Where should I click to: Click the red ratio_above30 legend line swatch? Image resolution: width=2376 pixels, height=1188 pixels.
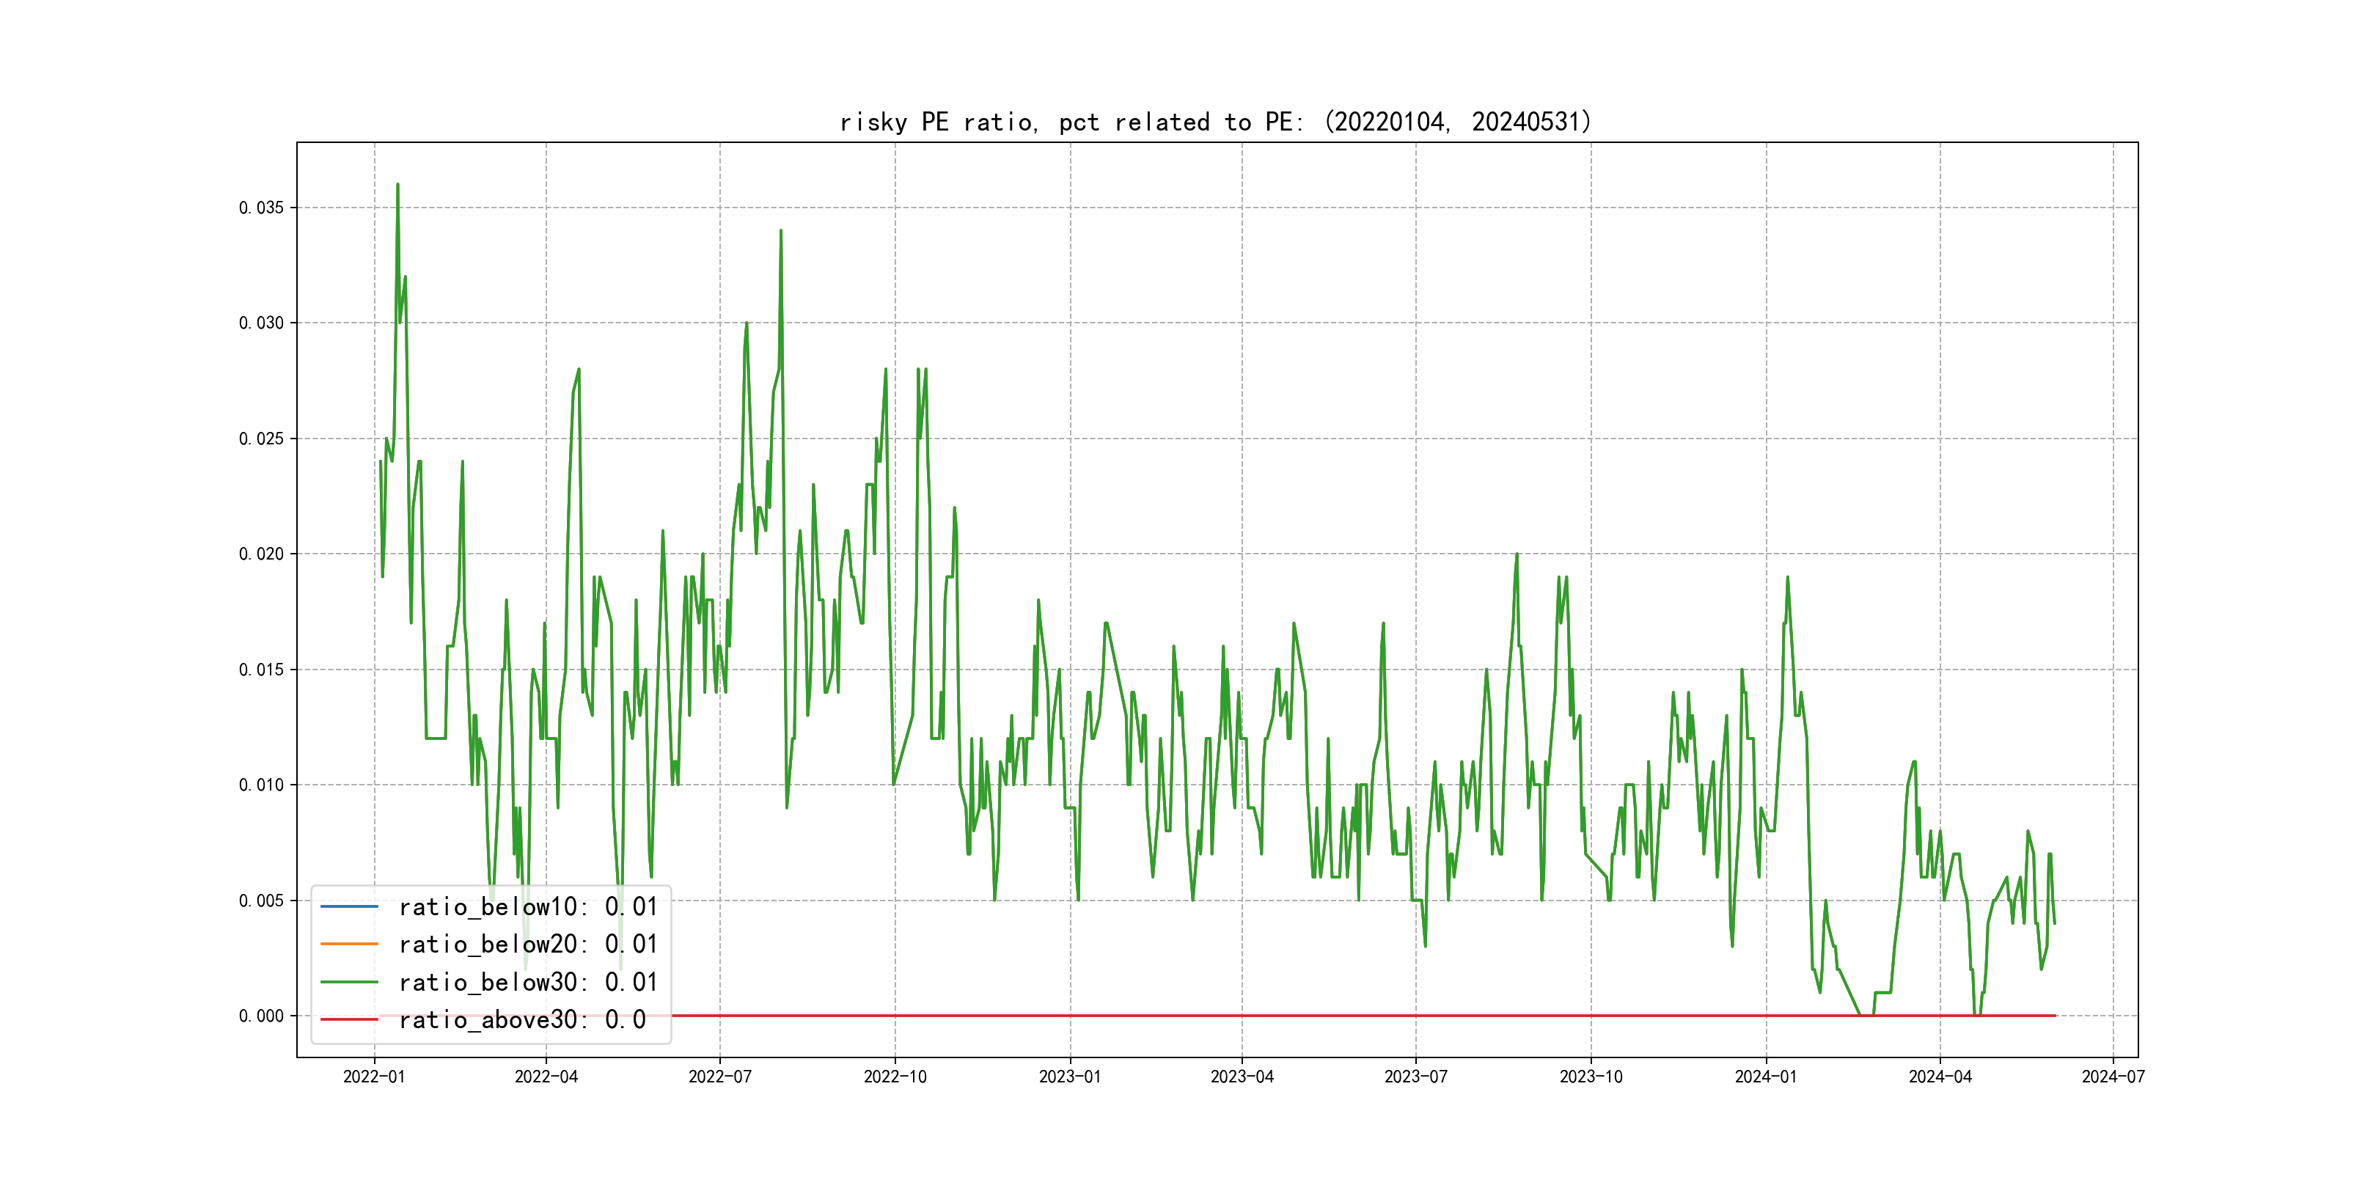[348, 1020]
